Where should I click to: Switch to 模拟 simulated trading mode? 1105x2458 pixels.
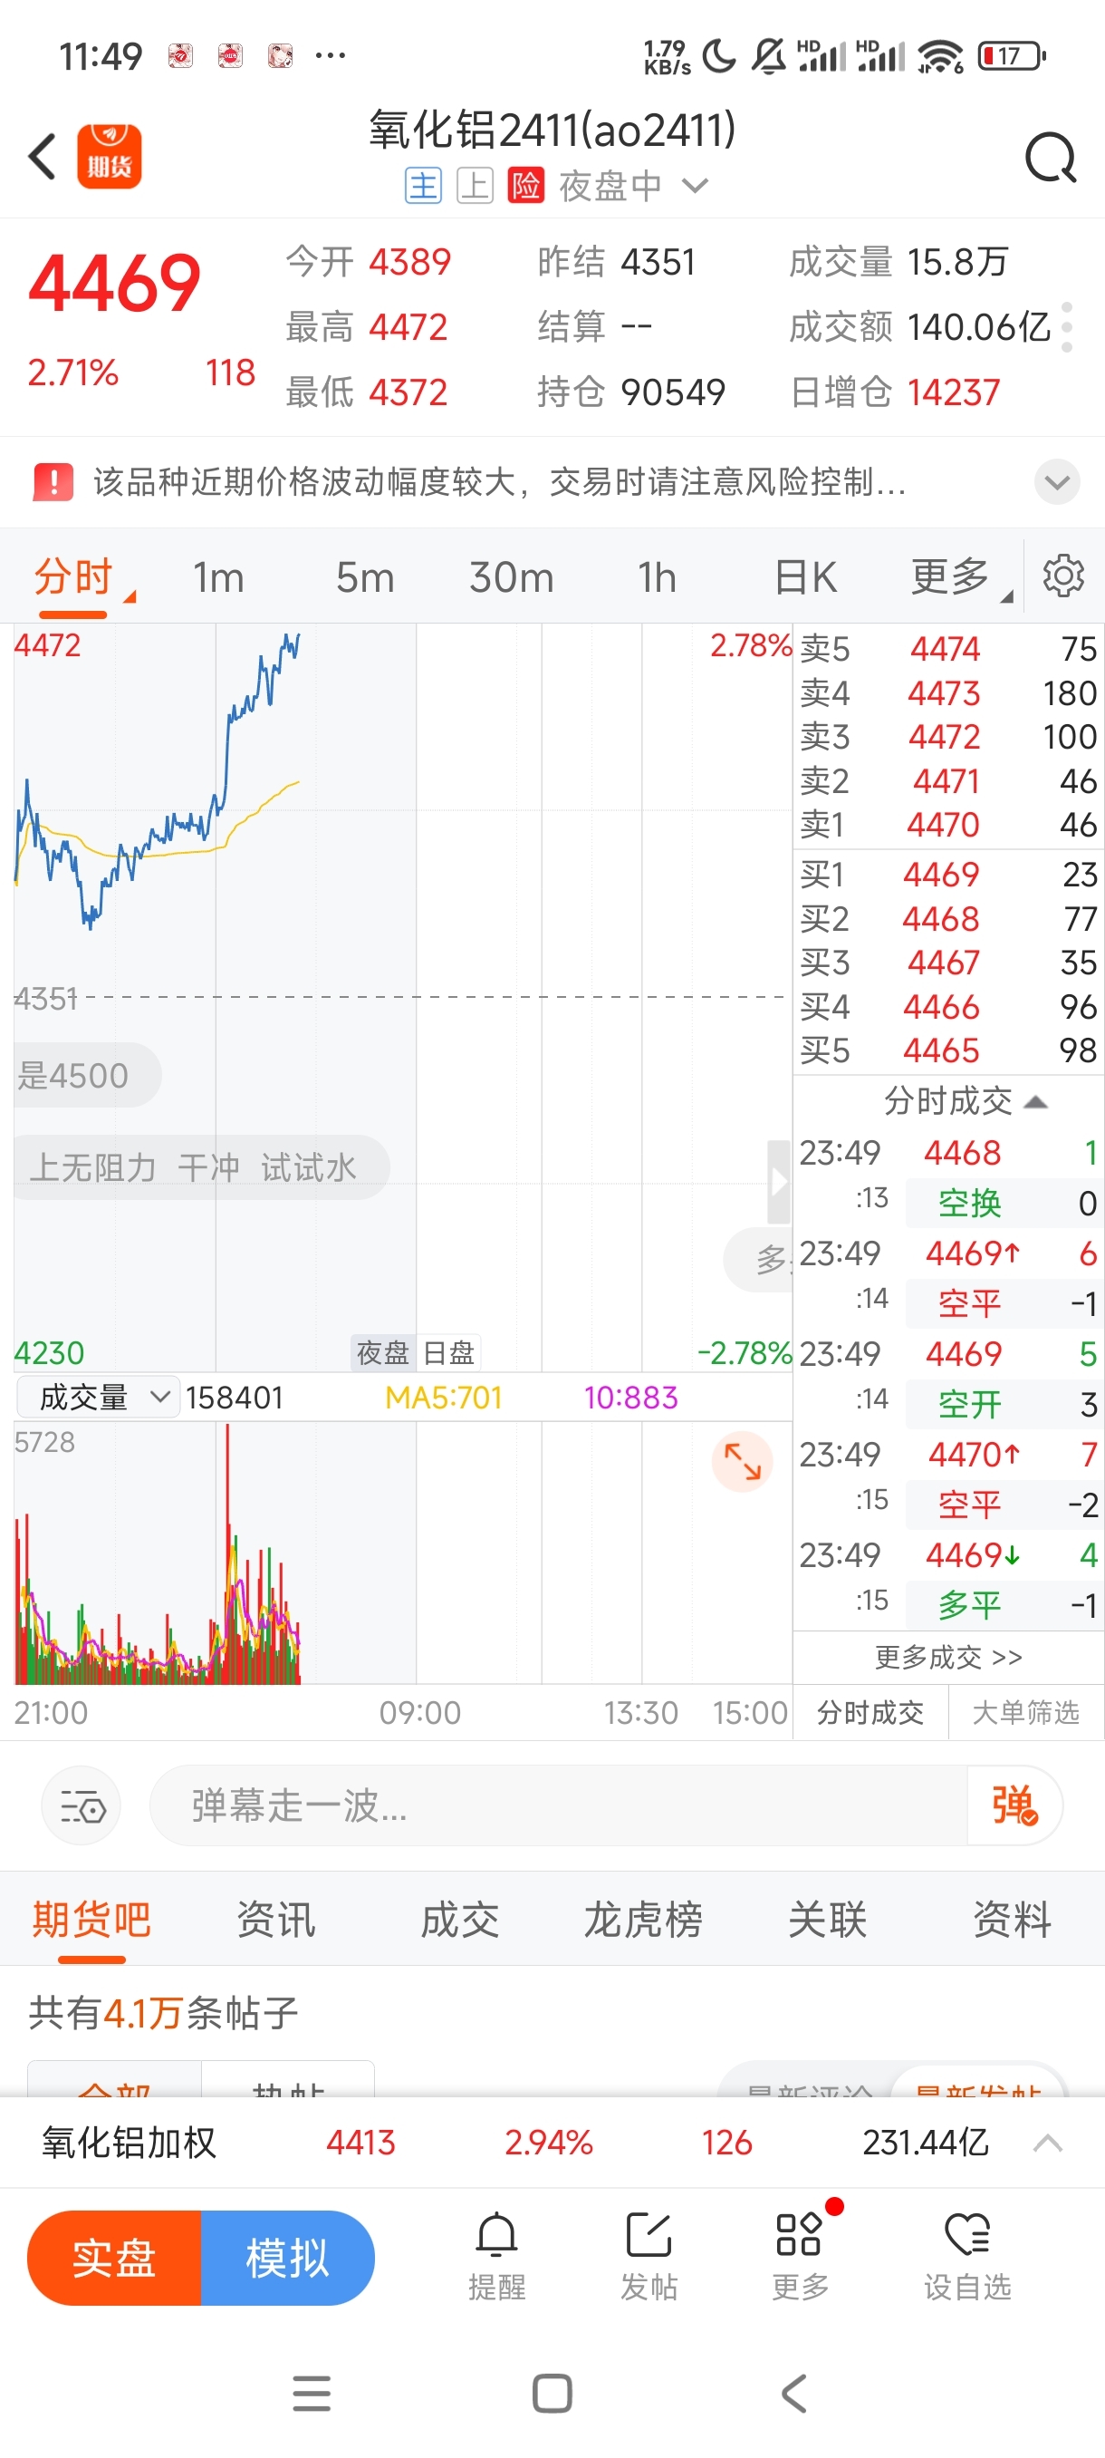coord(287,2258)
